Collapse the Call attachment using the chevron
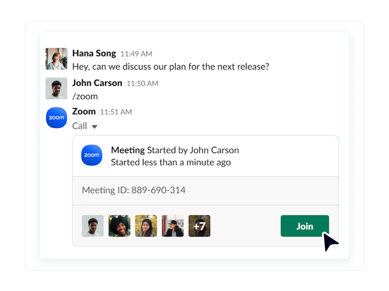Screen dimensions: 389x291 95,126
